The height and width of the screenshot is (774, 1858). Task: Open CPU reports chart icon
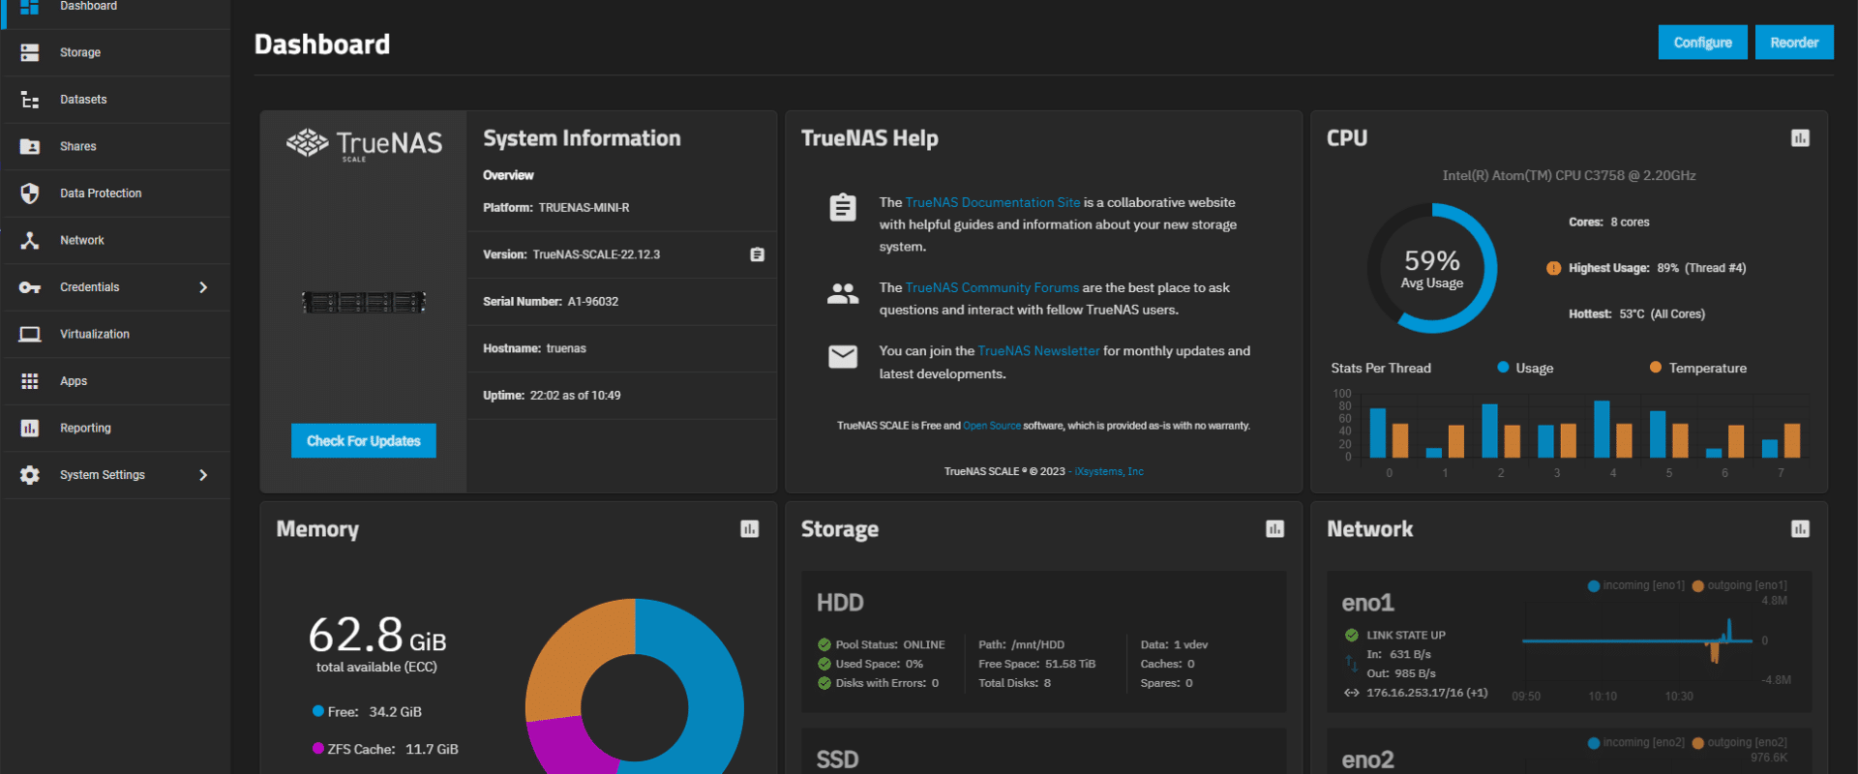1800,138
